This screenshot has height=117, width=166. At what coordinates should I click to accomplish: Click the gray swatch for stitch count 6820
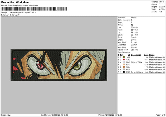(x=124, y=70)
